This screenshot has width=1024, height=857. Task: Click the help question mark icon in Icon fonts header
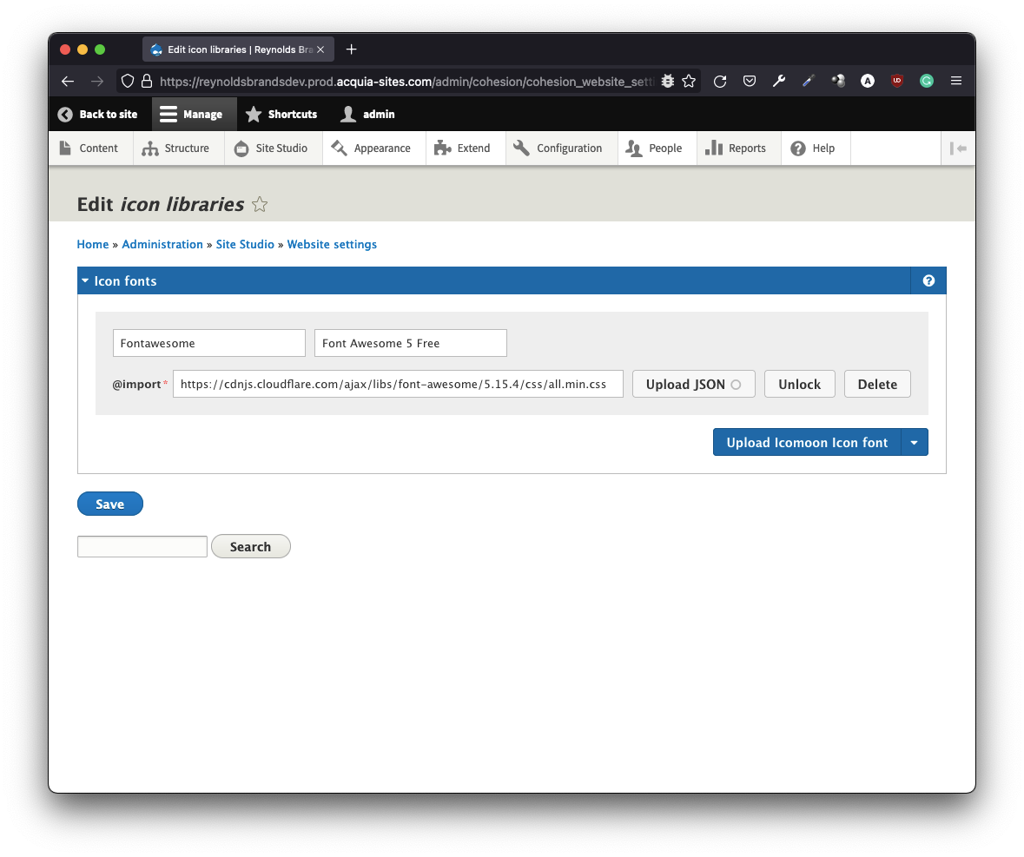(x=928, y=281)
